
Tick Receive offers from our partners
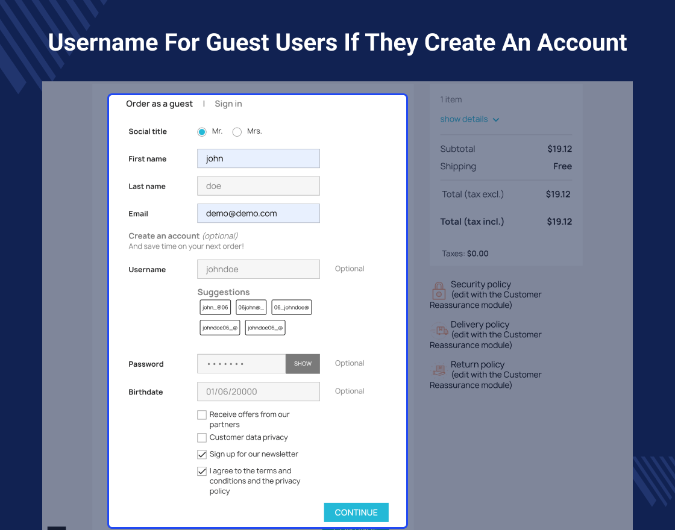(201, 415)
